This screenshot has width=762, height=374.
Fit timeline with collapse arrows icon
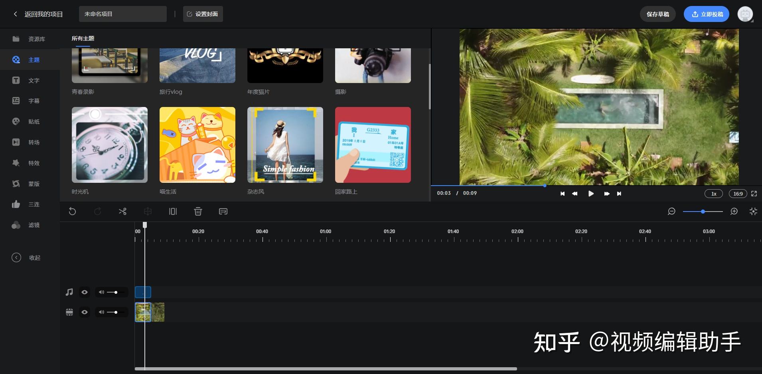(x=753, y=211)
